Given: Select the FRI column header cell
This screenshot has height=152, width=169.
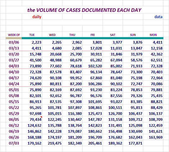Looking at the screenshot, I should pos(93,35).
